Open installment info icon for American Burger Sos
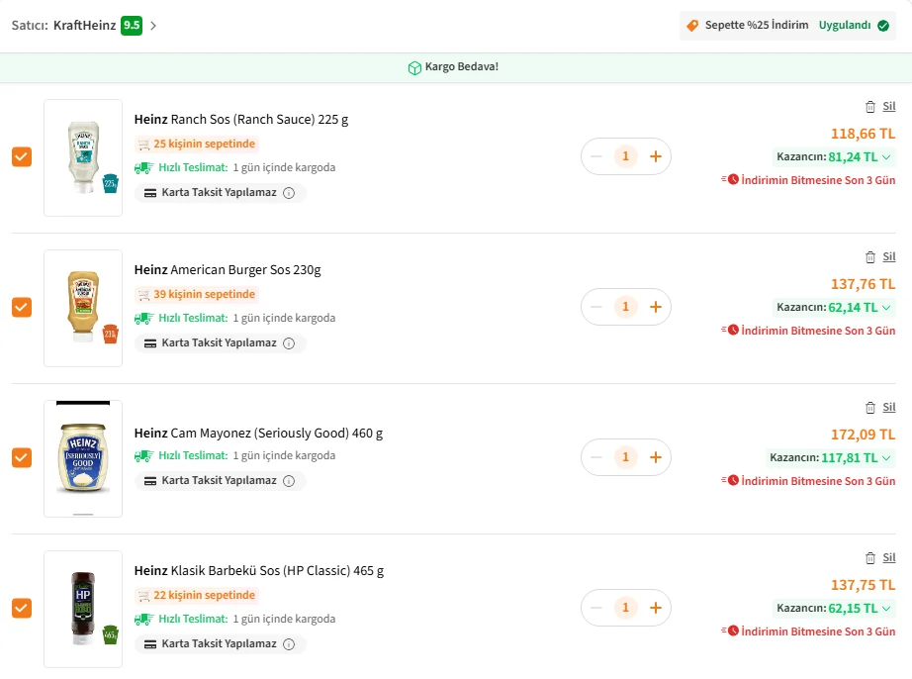Image resolution: width=912 pixels, height=679 pixels. pos(289,343)
